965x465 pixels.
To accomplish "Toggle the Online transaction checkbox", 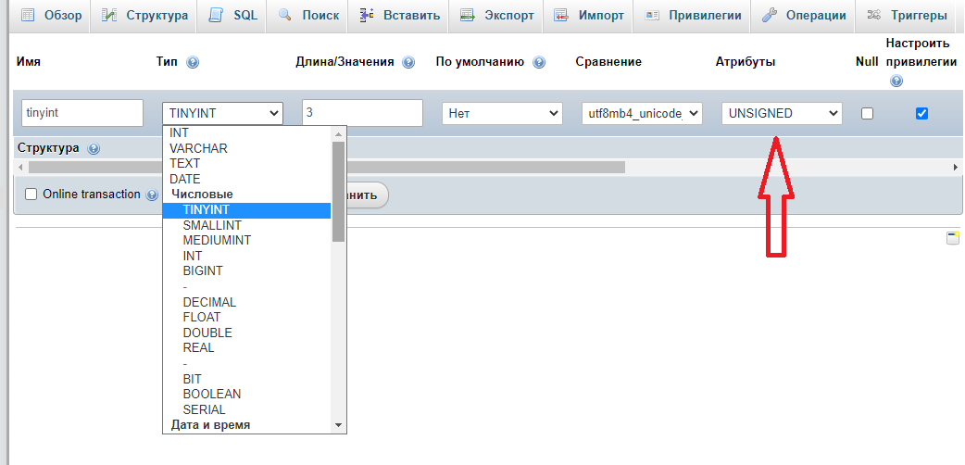I will point(31,195).
